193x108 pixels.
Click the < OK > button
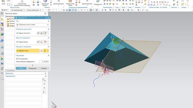pyautogui.click(x=21, y=68)
